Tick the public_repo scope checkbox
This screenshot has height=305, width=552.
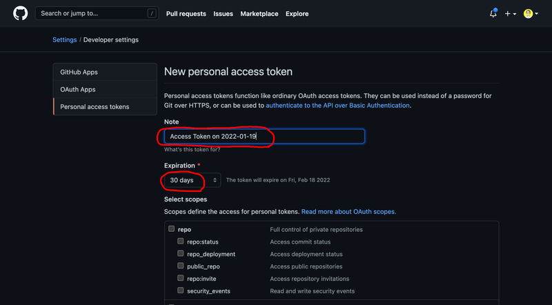181,266
